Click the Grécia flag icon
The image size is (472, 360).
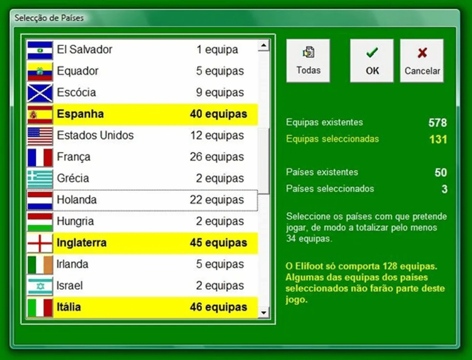pos(40,179)
